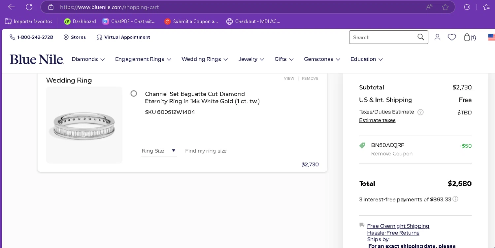The height and width of the screenshot is (248, 495).
Task: View site info via address bar padlock
Action: click(50, 7)
